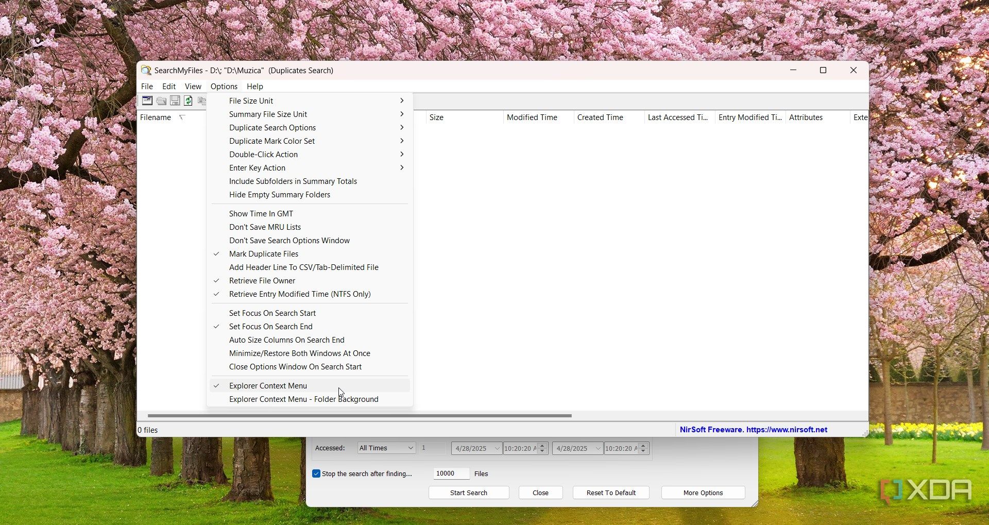Open the first 4/28/2025 accessed date picker
The width and height of the screenshot is (989, 525).
[x=476, y=448]
